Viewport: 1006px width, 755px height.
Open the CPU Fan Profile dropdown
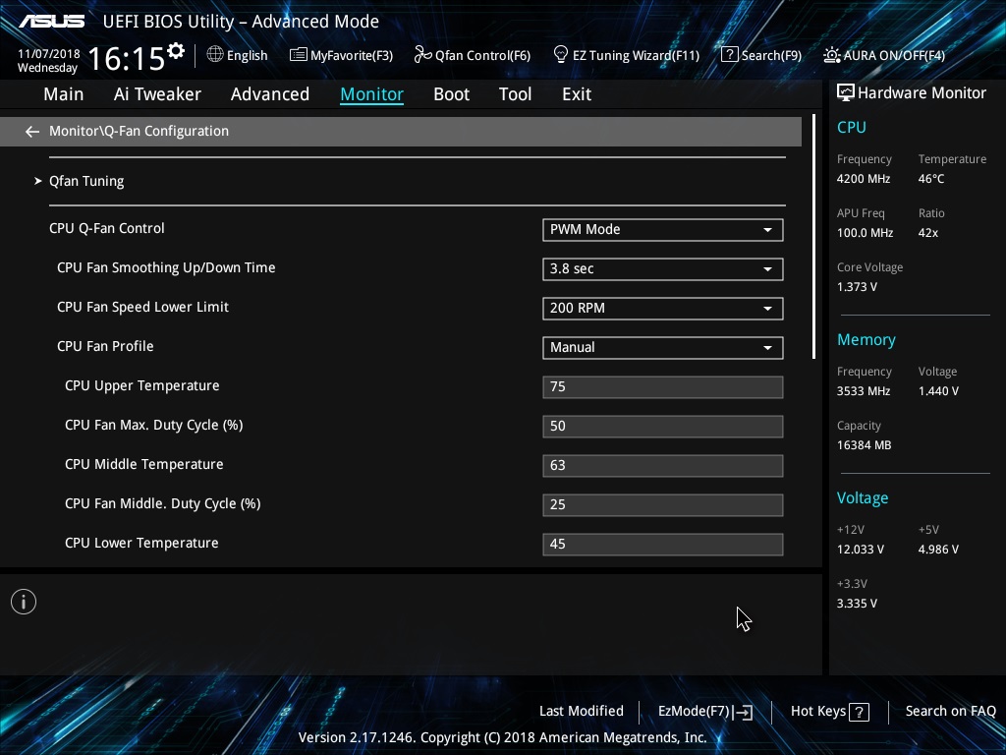click(x=663, y=347)
